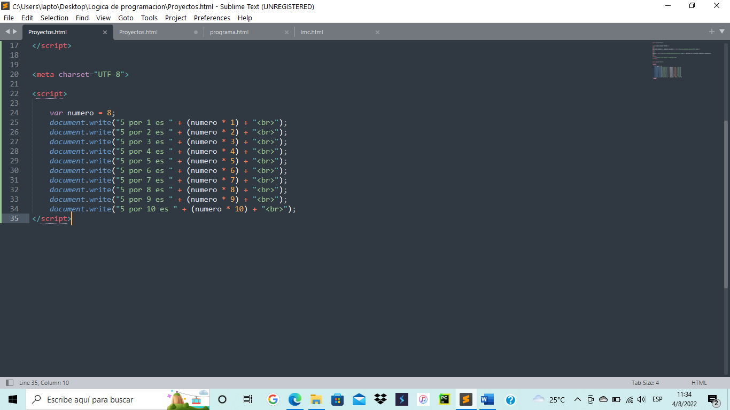This screenshot has width=730, height=410.
Task: Click the editor vertical scrollbar
Action: (726, 206)
